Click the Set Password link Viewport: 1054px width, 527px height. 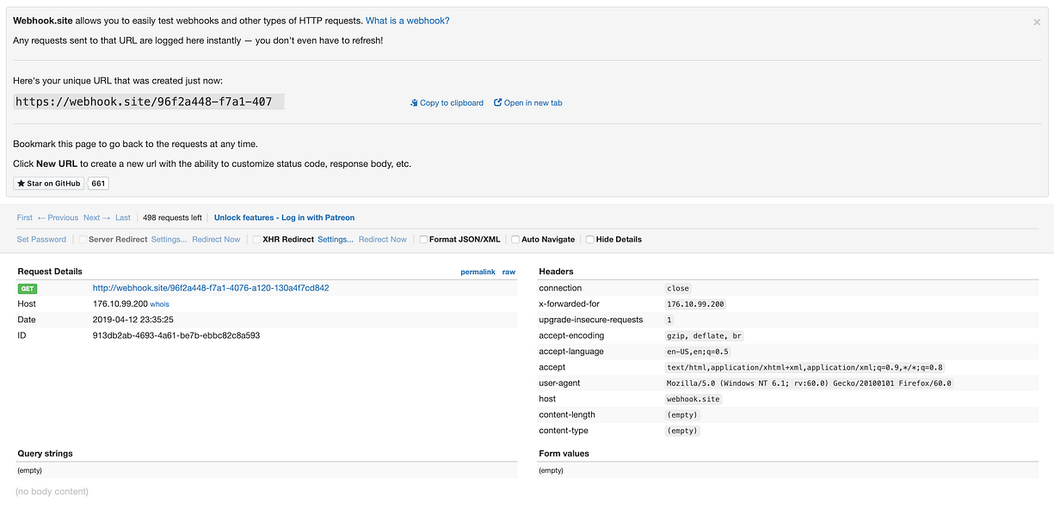[41, 240]
